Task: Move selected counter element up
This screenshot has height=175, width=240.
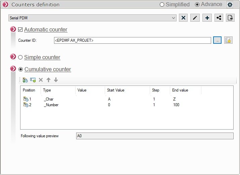Action: (x=48, y=80)
